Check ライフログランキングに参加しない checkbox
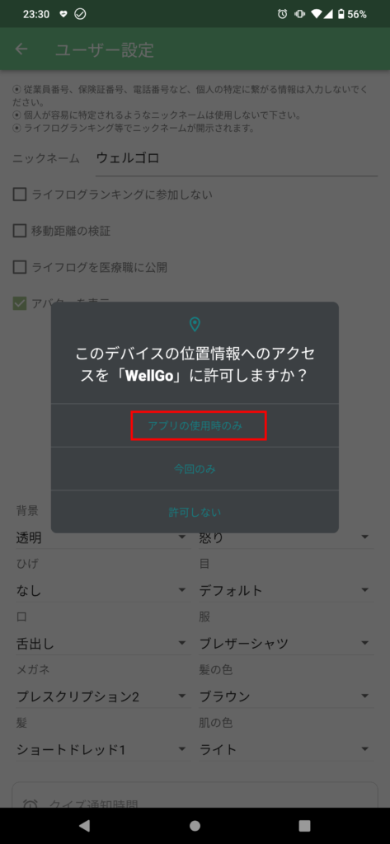 pos(20,195)
